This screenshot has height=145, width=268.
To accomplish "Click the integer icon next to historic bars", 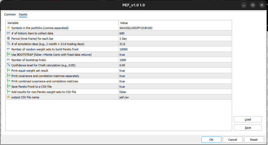I will [x=8, y=33].
